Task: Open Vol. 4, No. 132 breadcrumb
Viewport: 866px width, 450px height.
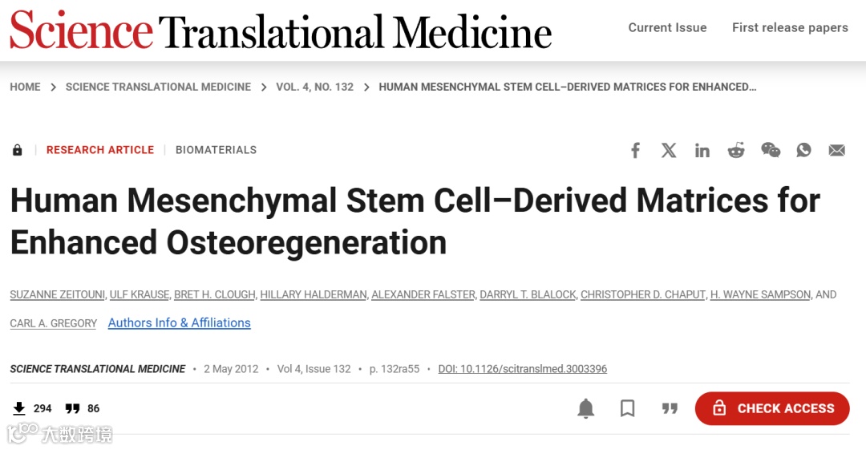Action: click(314, 87)
